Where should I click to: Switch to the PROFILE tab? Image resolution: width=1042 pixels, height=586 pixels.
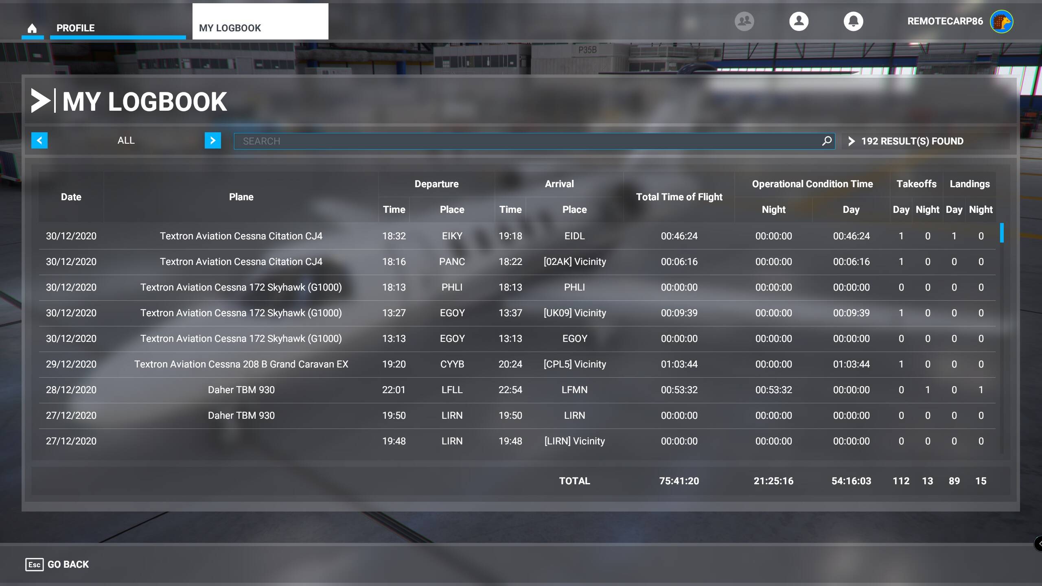[76, 28]
